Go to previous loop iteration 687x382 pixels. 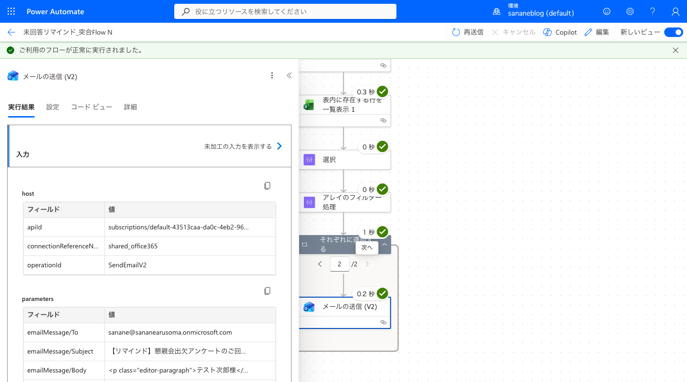coord(320,264)
